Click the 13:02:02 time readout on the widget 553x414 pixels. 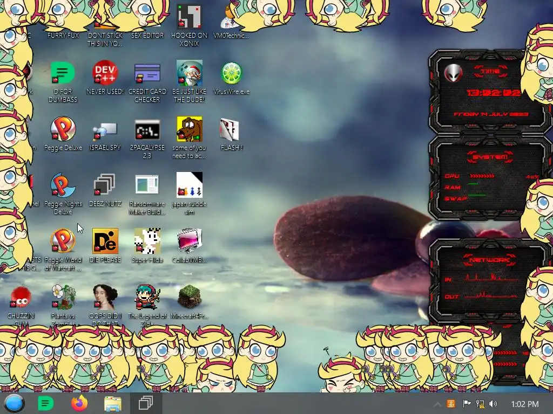(x=493, y=93)
